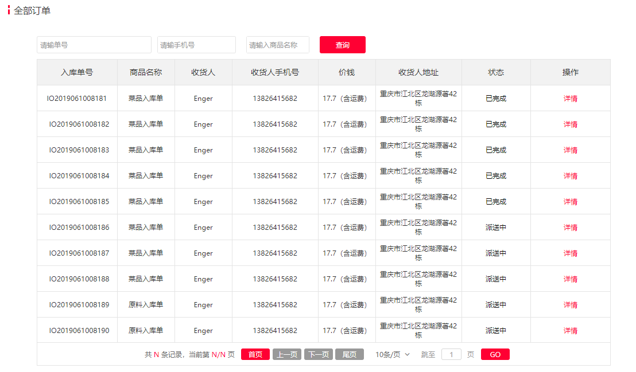636x372 pixels.
Task: Click the 查询 search button
Action: tap(342, 45)
